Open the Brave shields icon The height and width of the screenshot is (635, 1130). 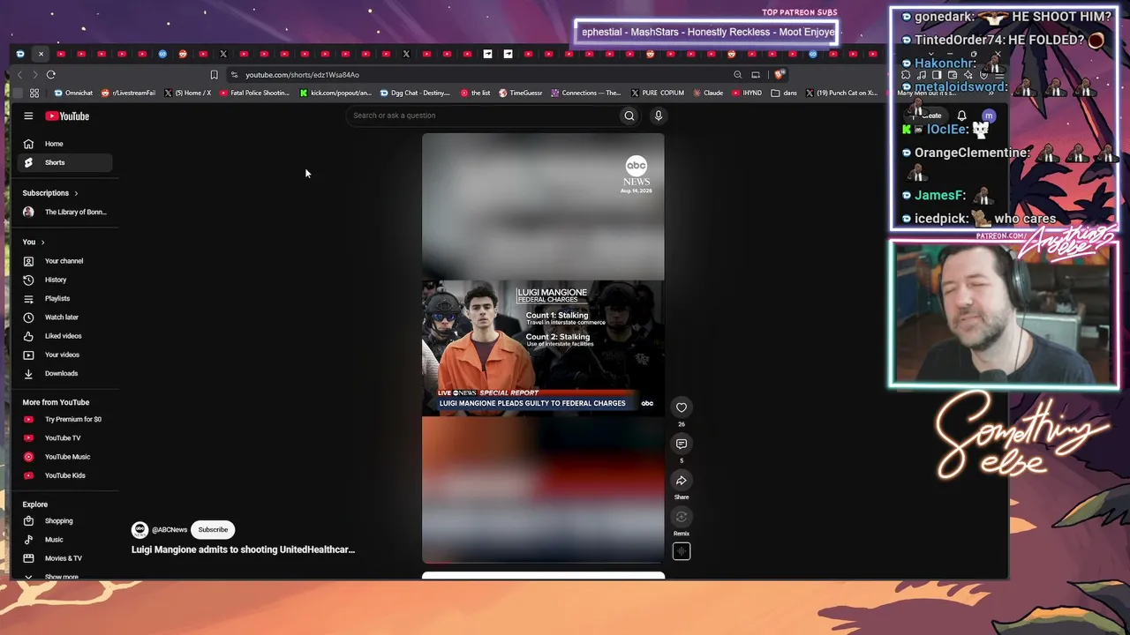779,75
